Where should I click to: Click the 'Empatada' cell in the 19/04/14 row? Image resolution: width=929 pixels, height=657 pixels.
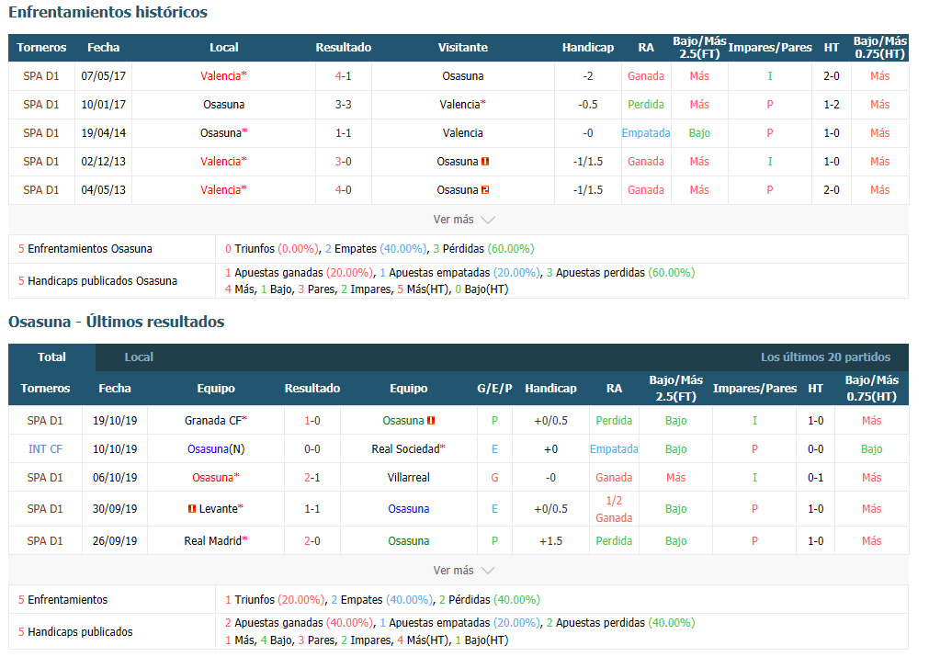[646, 132]
